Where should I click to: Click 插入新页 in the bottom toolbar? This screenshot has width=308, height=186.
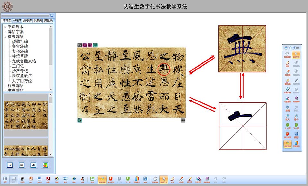[x=111, y=179]
